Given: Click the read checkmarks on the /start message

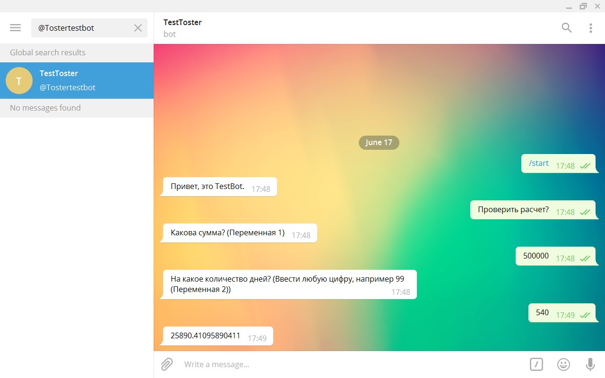Looking at the screenshot, I should [585, 166].
